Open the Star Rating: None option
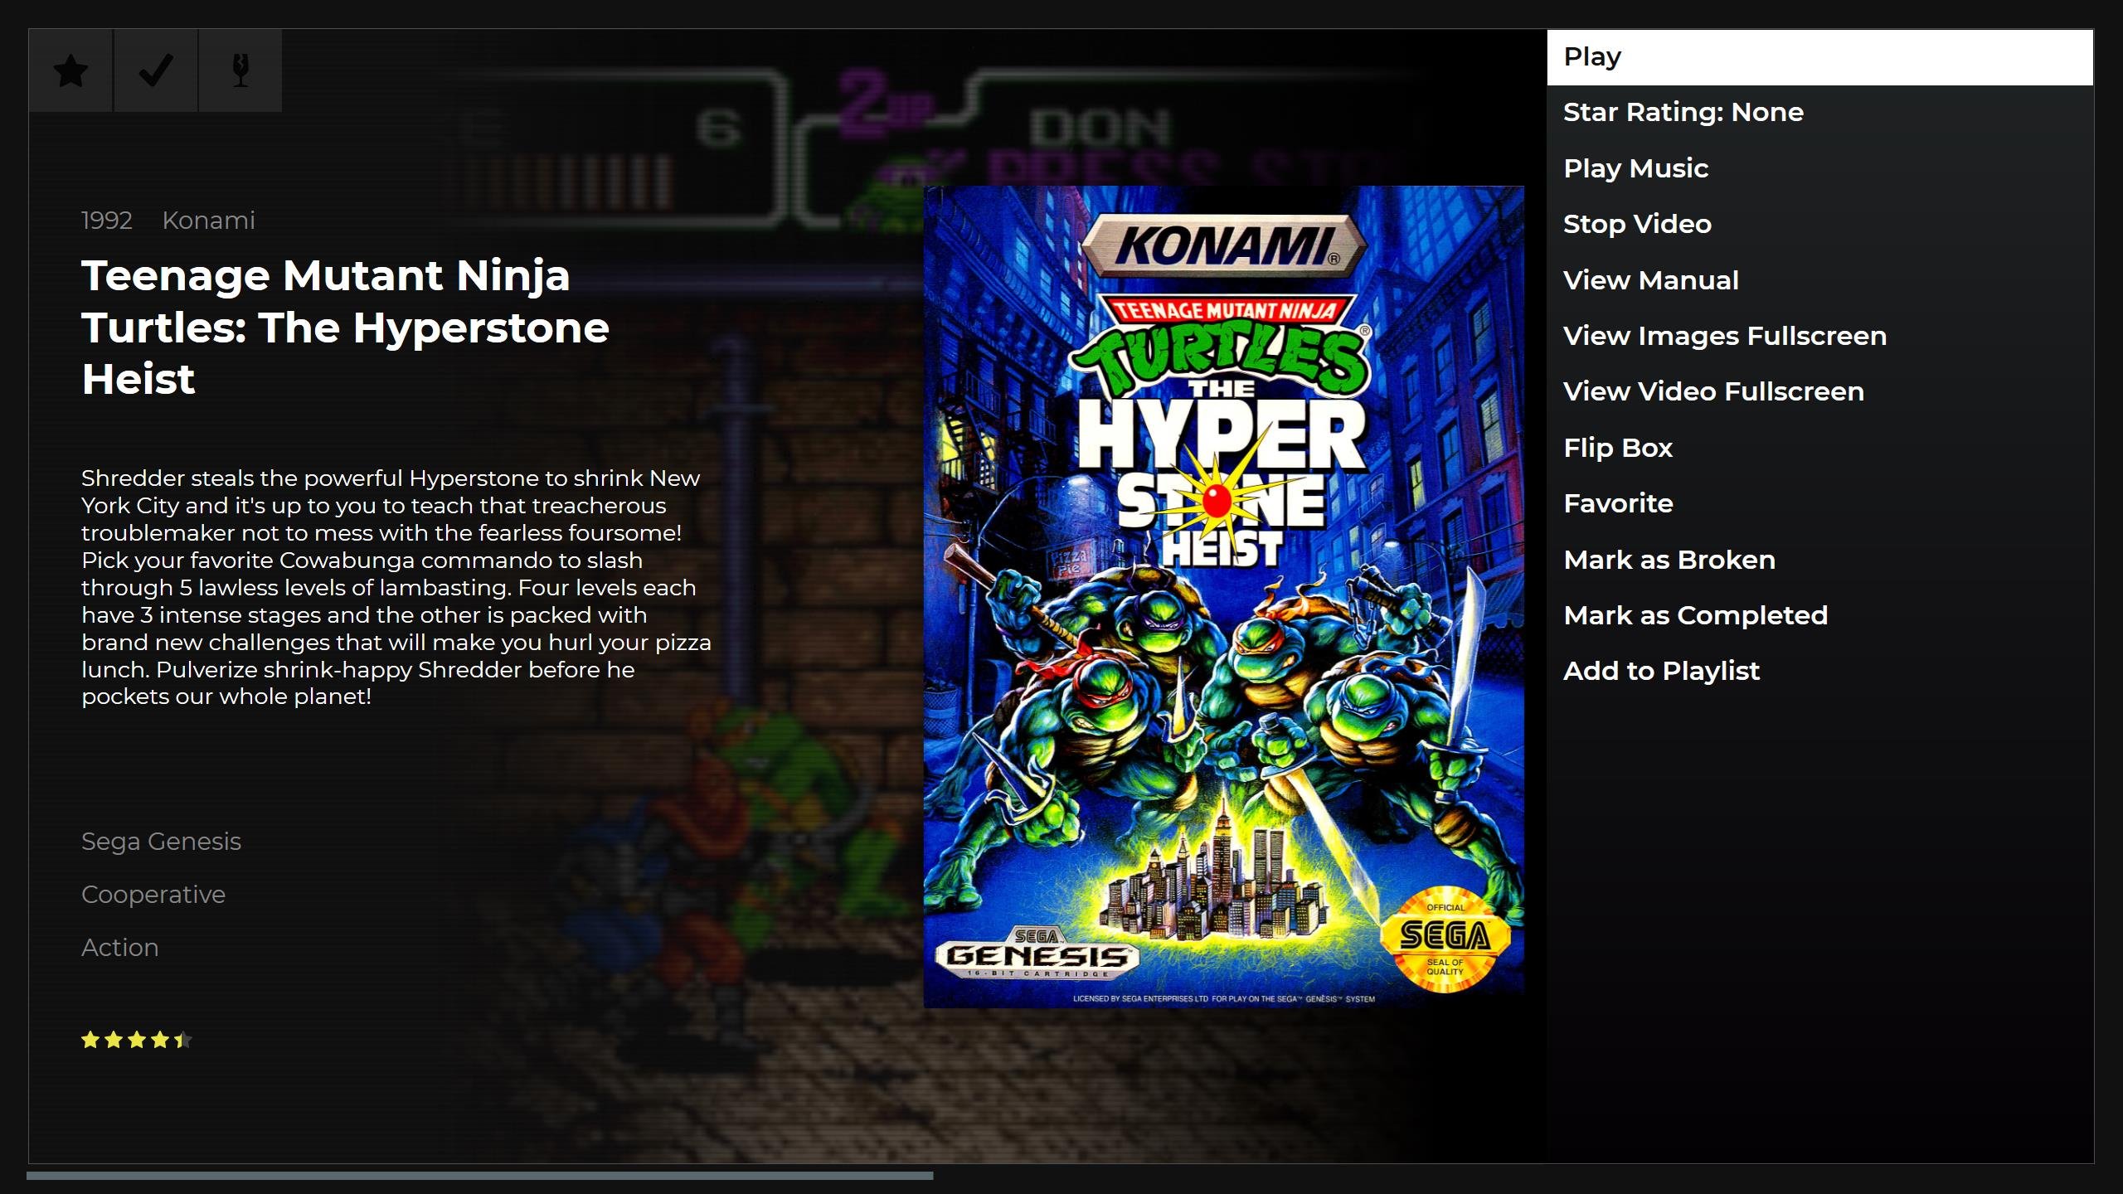The height and width of the screenshot is (1194, 2123). 1819,112
